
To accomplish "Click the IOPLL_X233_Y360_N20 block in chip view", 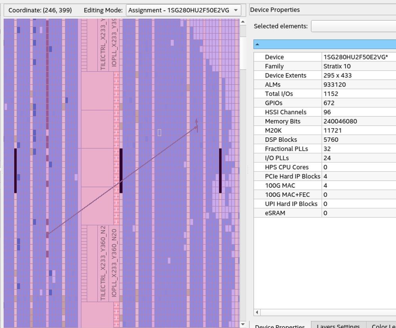I will [x=114, y=263].
